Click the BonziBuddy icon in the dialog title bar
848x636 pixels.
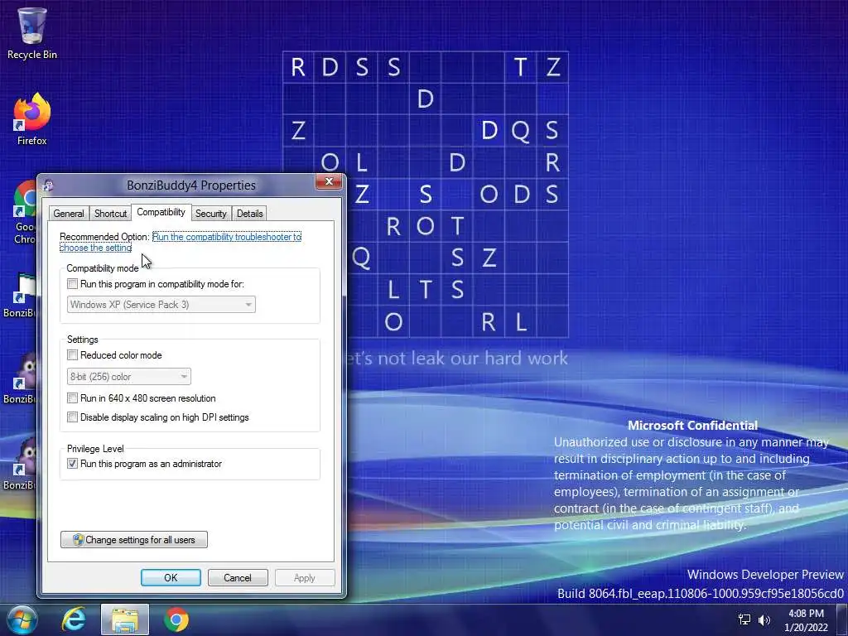pyautogui.click(x=48, y=185)
